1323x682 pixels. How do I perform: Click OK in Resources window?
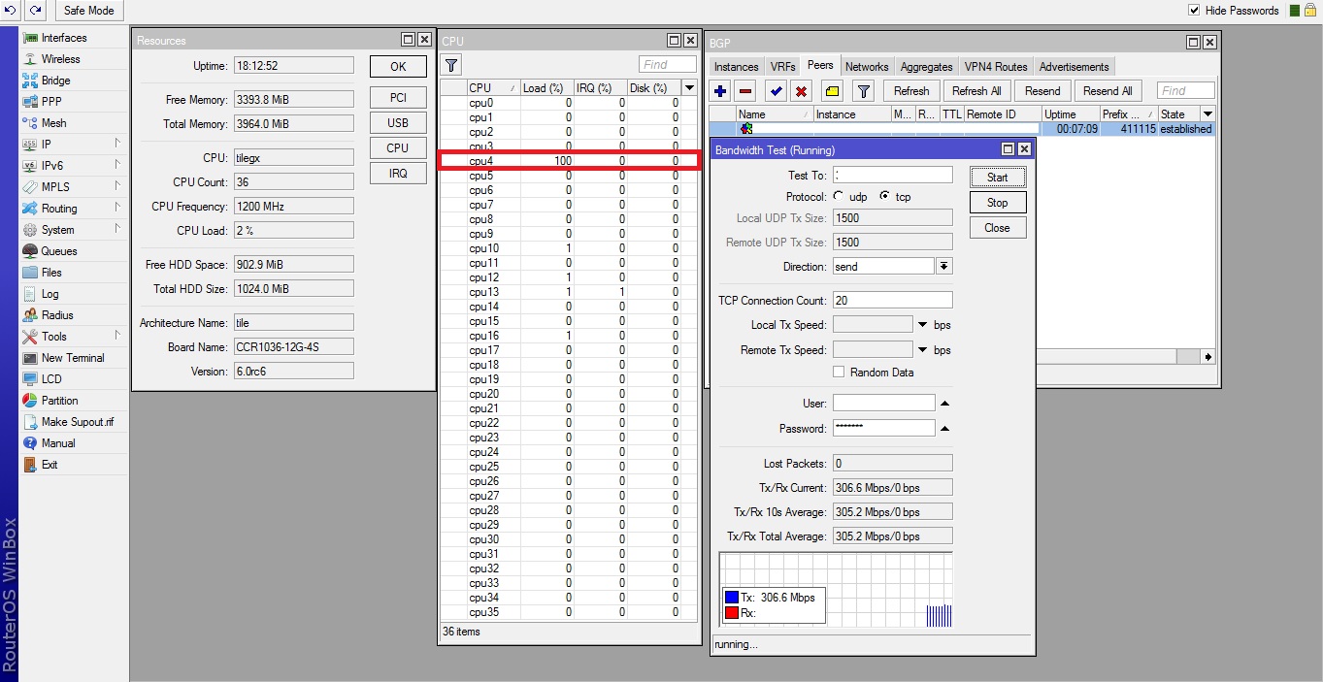coord(398,67)
